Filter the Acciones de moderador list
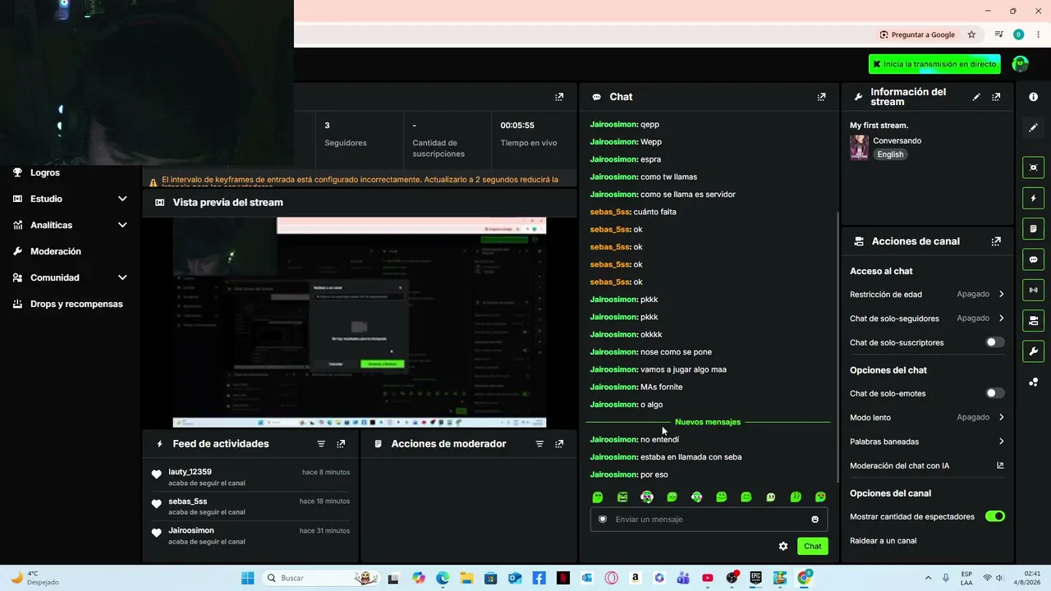Screen dimensions: 1051x591 pos(539,444)
